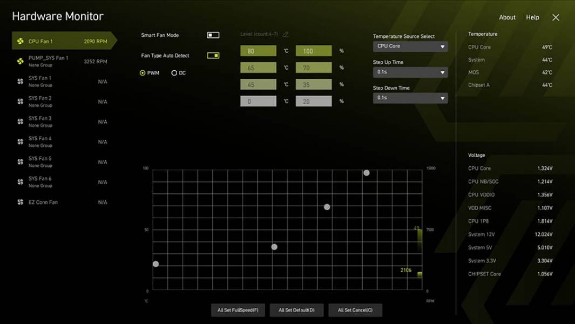Expand the Step Up Time dropdown

coord(410,72)
